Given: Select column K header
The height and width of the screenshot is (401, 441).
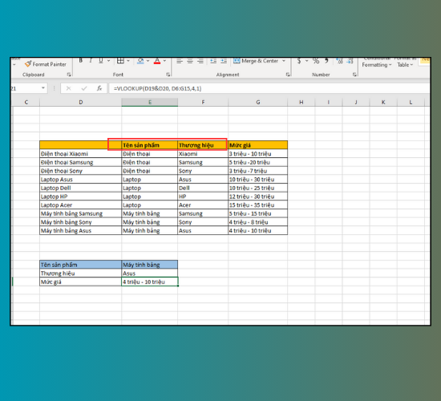Looking at the screenshot, I should (x=383, y=102).
